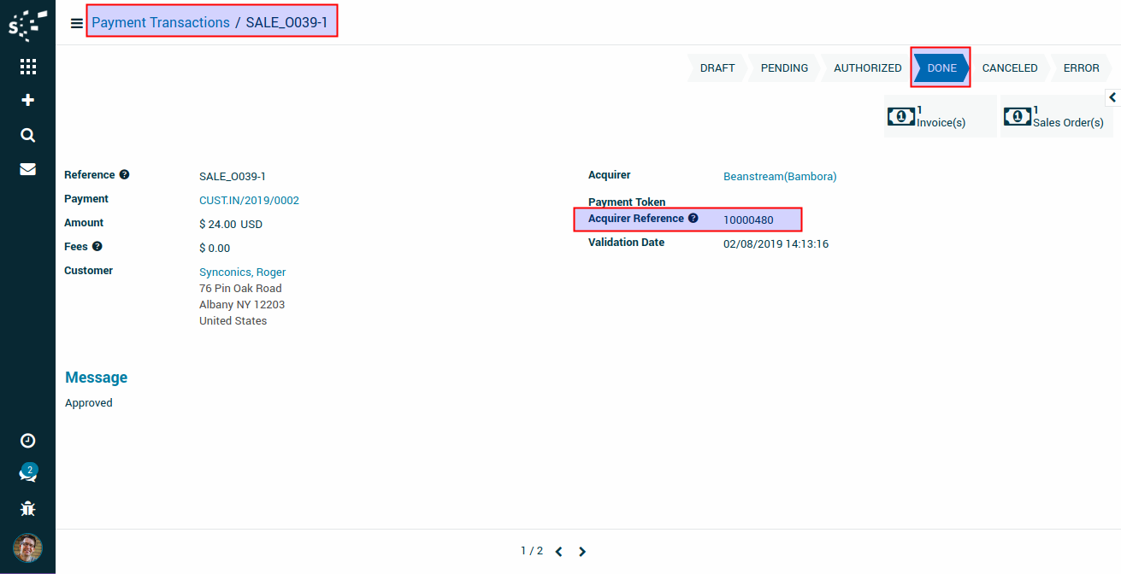Go to the previous record arrow
The height and width of the screenshot is (574, 1121).
(558, 552)
